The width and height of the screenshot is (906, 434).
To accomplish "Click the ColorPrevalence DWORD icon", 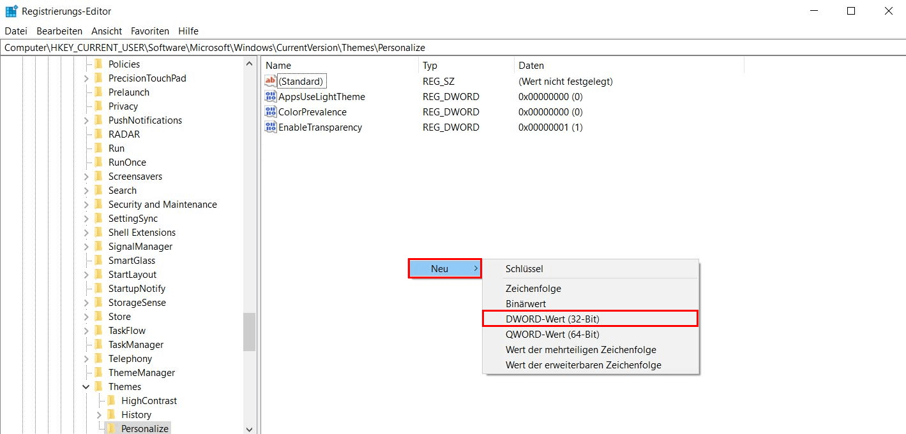I will (270, 112).
